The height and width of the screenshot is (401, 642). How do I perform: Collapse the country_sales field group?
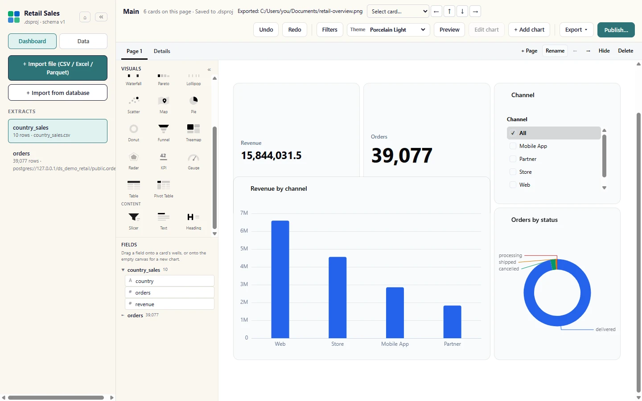click(123, 270)
